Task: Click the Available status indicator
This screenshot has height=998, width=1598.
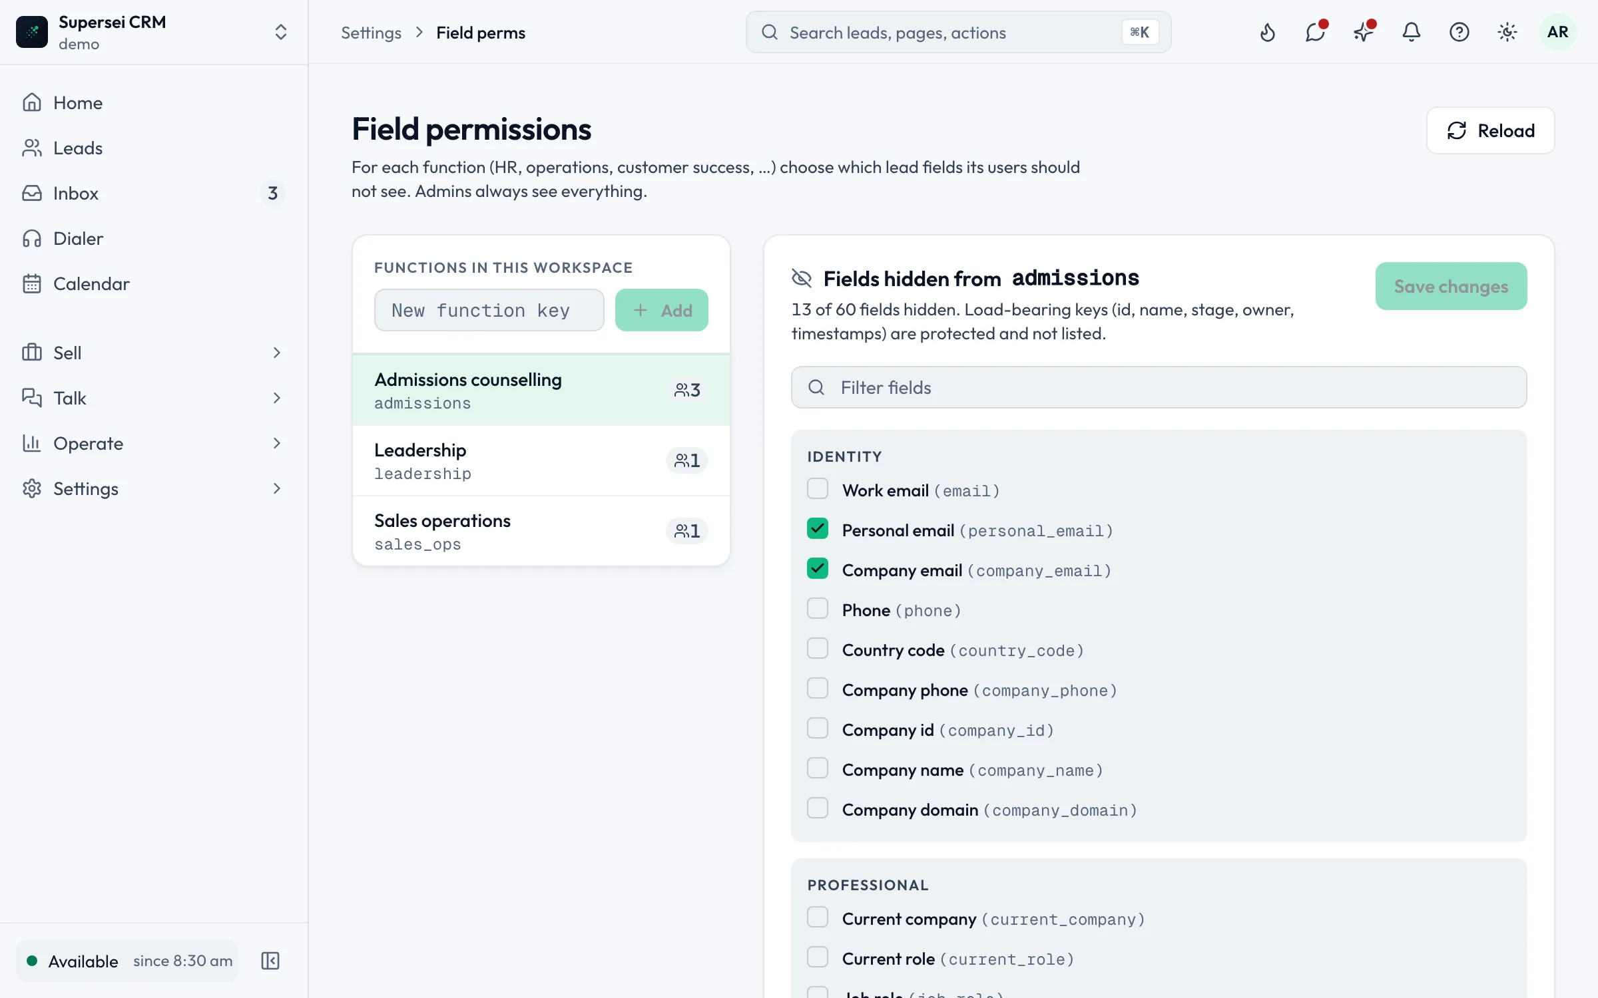Action: click(x=127, y=961)
